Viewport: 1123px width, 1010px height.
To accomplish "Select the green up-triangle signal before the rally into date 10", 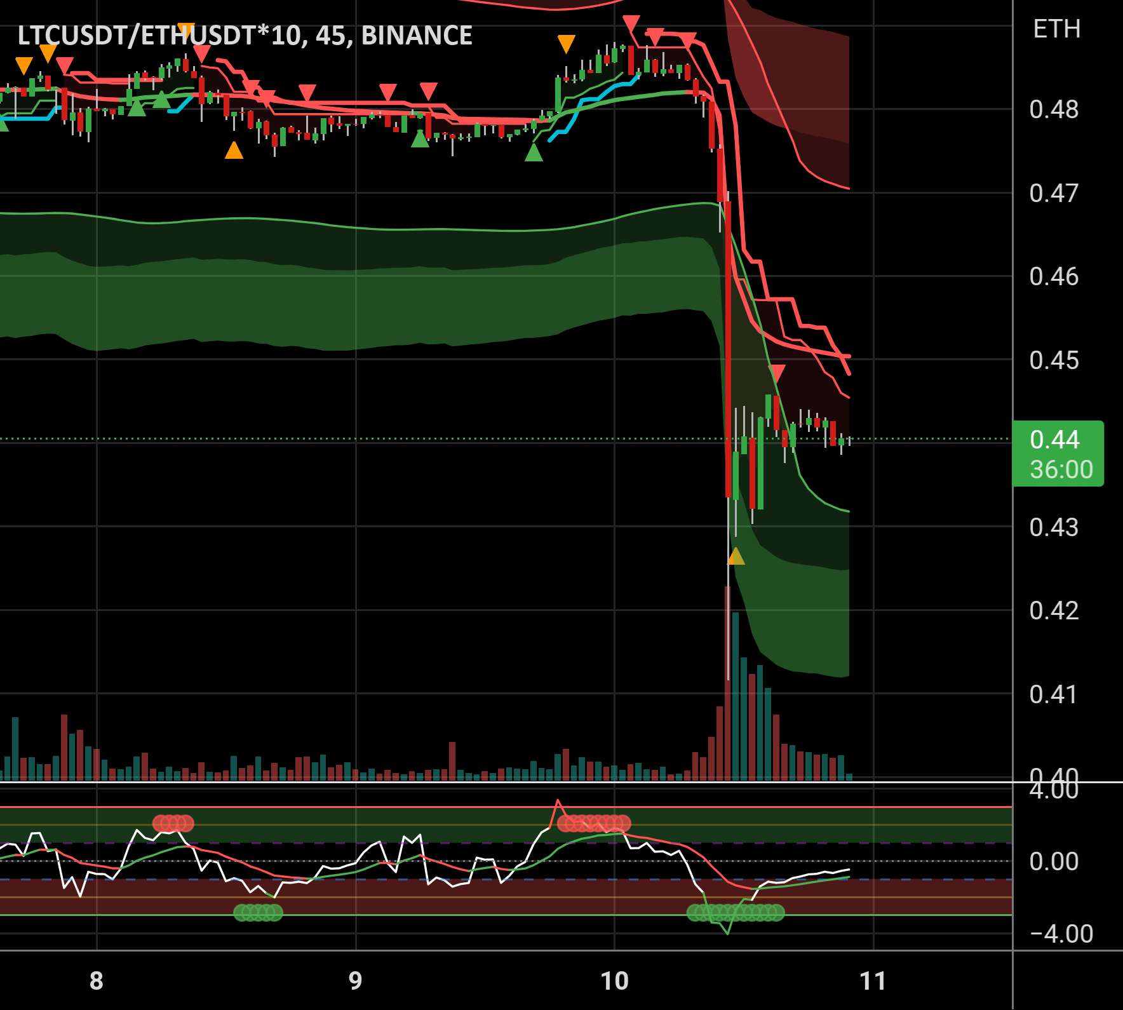I will (x=534, y=152).
